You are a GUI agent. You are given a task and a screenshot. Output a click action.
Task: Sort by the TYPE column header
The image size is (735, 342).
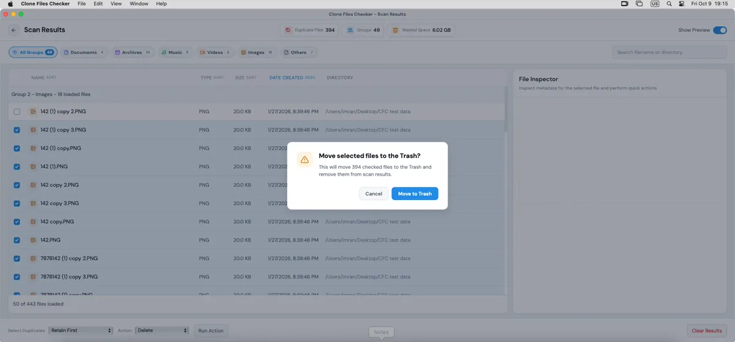212,78
